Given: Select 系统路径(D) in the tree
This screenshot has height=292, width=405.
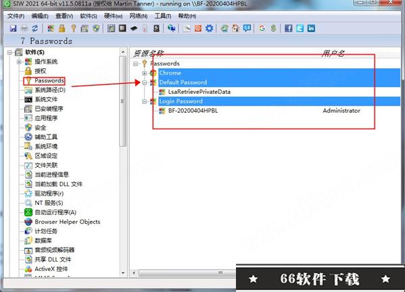Looking at the screenshot, I should click(50, 90).
